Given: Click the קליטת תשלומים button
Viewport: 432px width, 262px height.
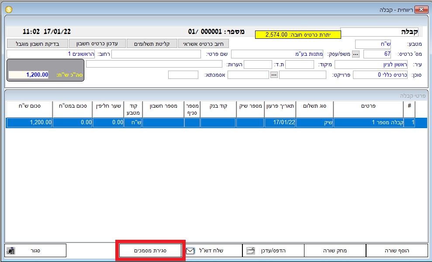Looking at the screenshot, I should point(152,44).
